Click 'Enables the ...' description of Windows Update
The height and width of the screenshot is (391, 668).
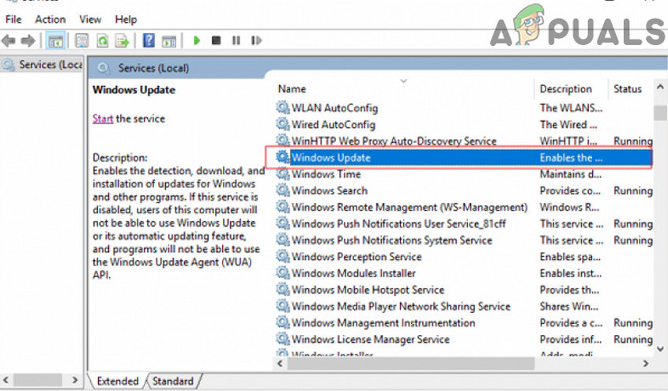click(571, 157)
